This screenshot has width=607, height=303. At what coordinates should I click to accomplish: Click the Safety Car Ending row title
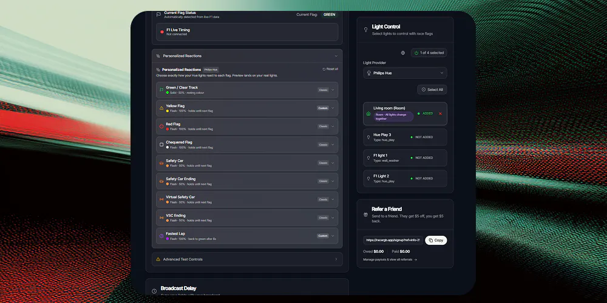181,179
